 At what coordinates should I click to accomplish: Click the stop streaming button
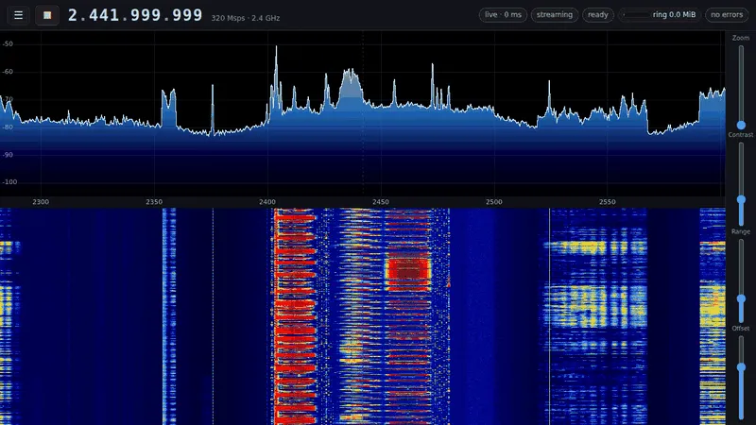(47, 15)
